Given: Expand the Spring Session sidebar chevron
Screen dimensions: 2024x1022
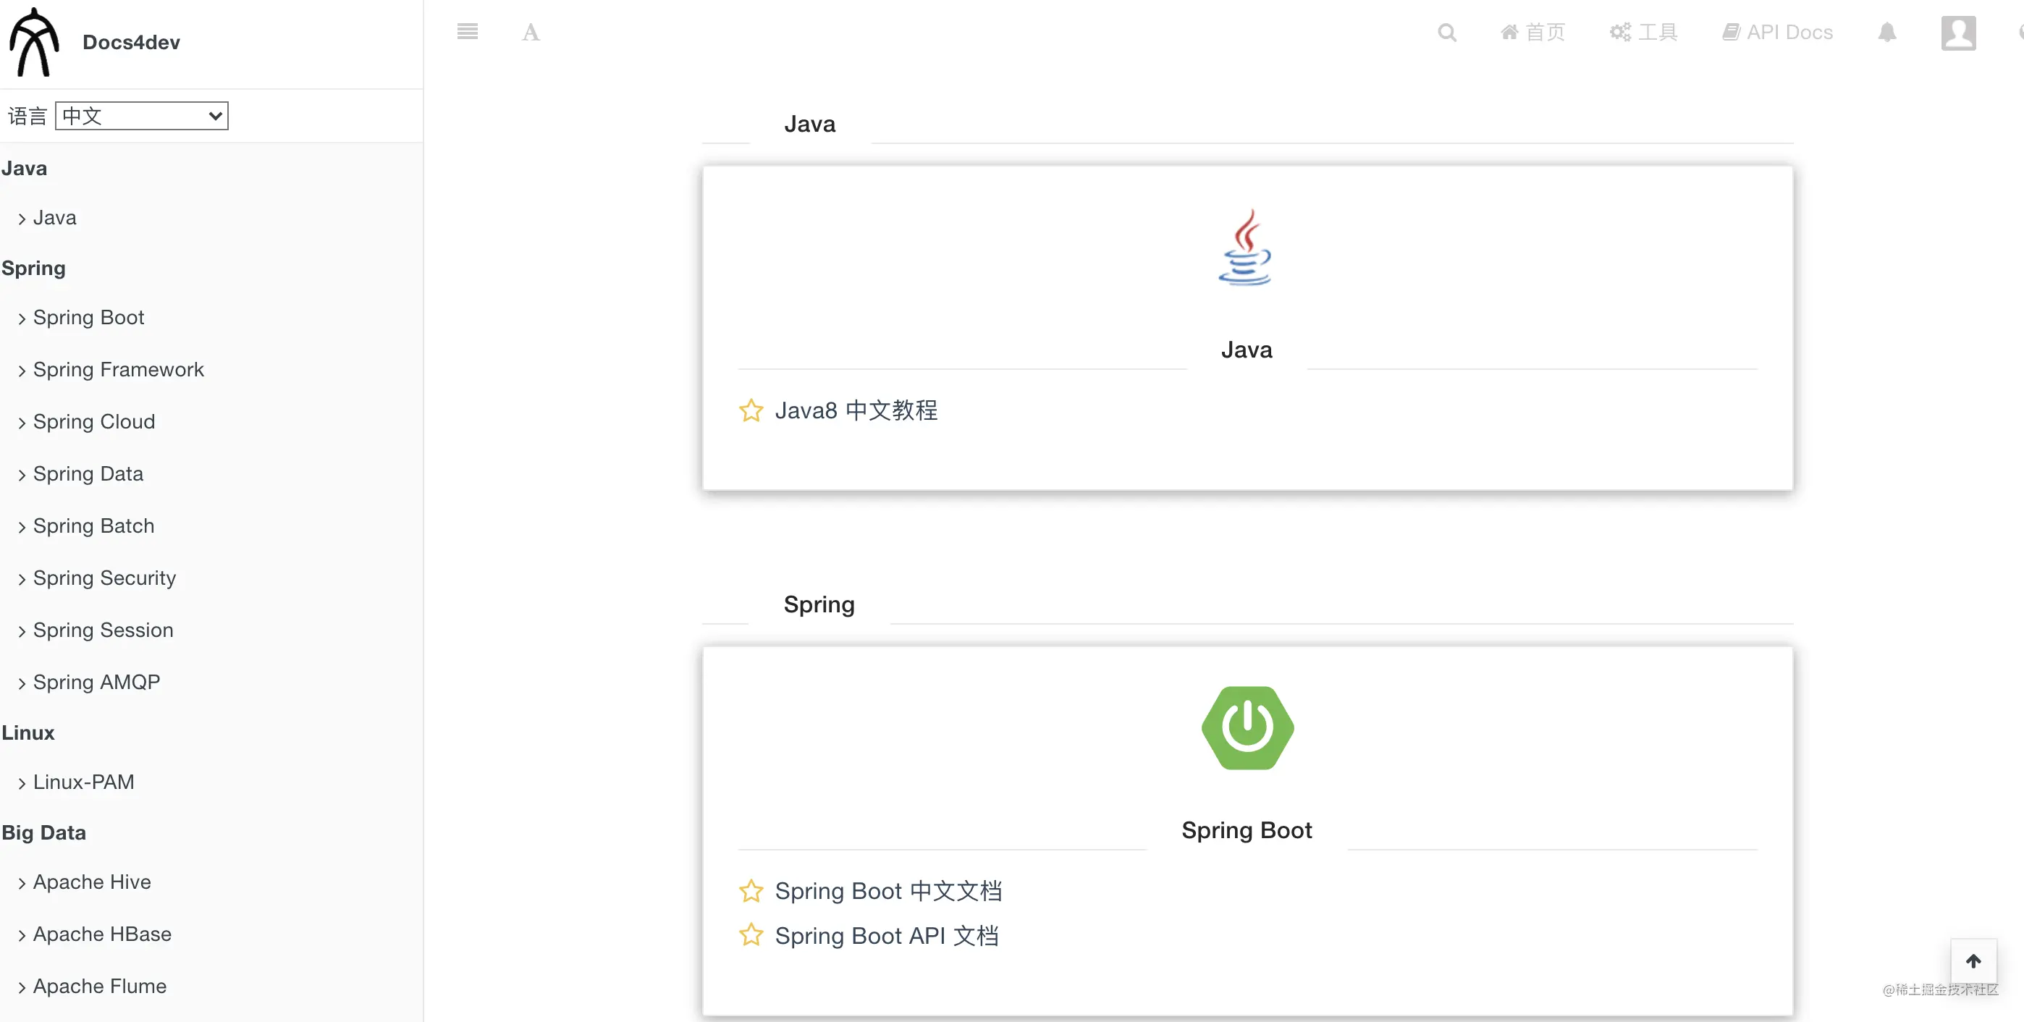Looking at the screenshot, I should point(22,632).
